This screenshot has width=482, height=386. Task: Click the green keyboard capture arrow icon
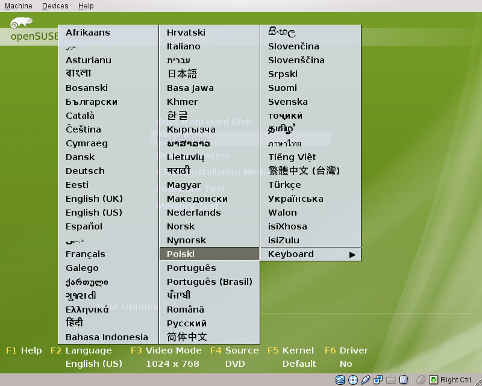433,380
